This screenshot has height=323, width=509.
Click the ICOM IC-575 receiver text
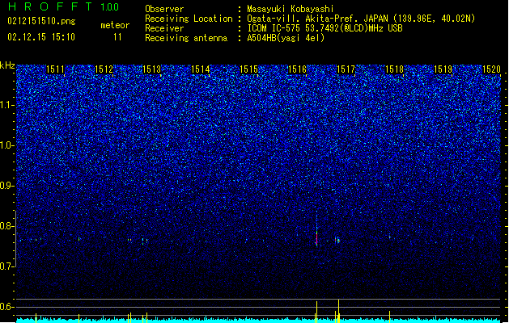(324, 28)
